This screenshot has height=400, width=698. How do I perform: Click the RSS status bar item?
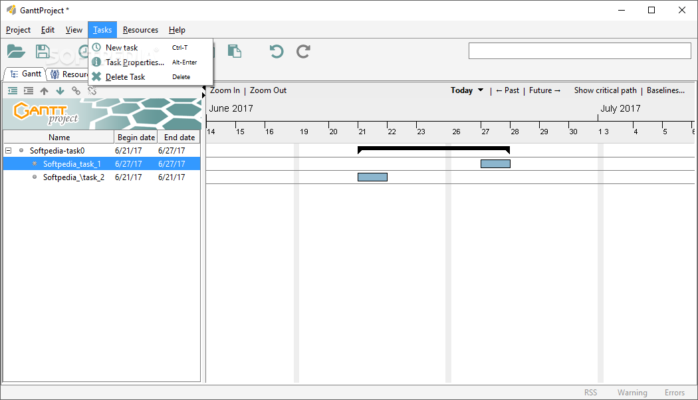coord(591,393)
